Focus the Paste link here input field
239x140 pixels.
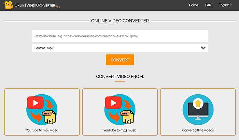[x=120, y=36]
